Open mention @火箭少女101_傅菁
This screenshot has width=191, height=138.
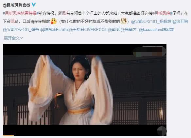(x=21, y=30)
